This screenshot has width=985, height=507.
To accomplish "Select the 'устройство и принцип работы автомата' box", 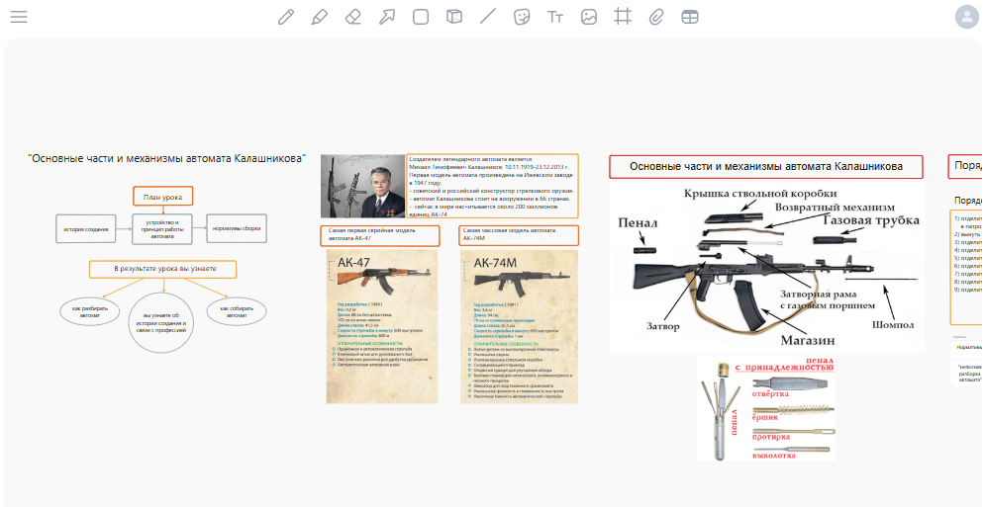I will coord(162,229).
